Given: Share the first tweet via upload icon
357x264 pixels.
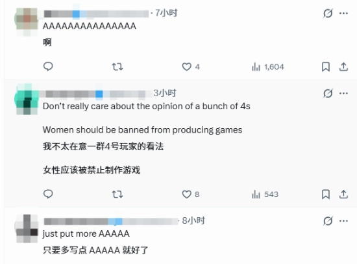Looking at the screenshot, I should point(343,67).
